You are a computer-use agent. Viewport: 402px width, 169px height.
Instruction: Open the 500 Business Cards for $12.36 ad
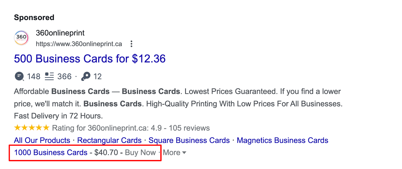coord(89,59)
